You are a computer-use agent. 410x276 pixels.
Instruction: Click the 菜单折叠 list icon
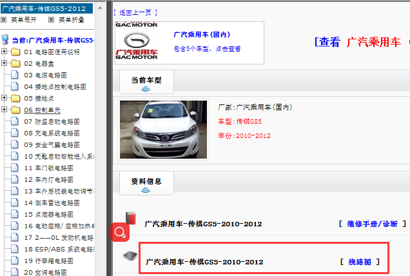coord(52,19)
